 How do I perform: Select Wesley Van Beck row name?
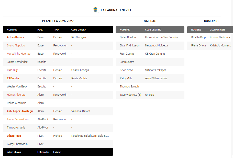(x=17, y=86)
